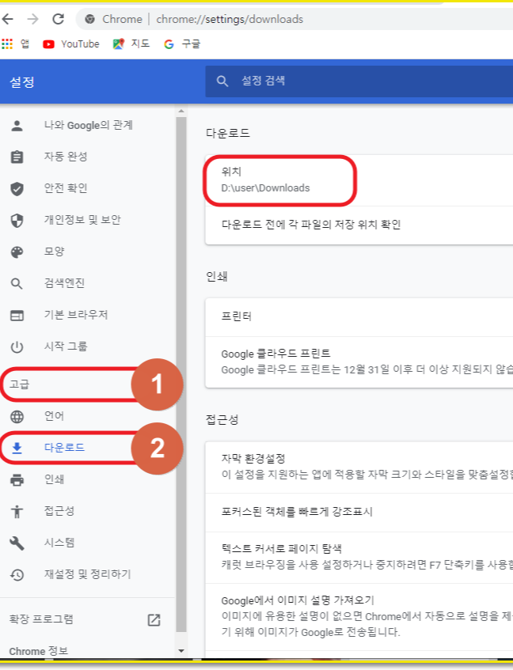This screenshot has height=670, width=513.
Task: Open the Google 클라우드 프린트 row
Action: 359,362
